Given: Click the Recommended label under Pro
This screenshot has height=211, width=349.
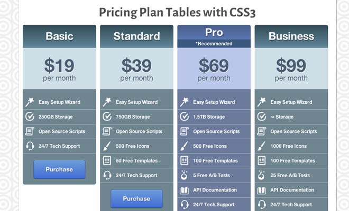Looking at the screenshot, I should click(214, 43).
